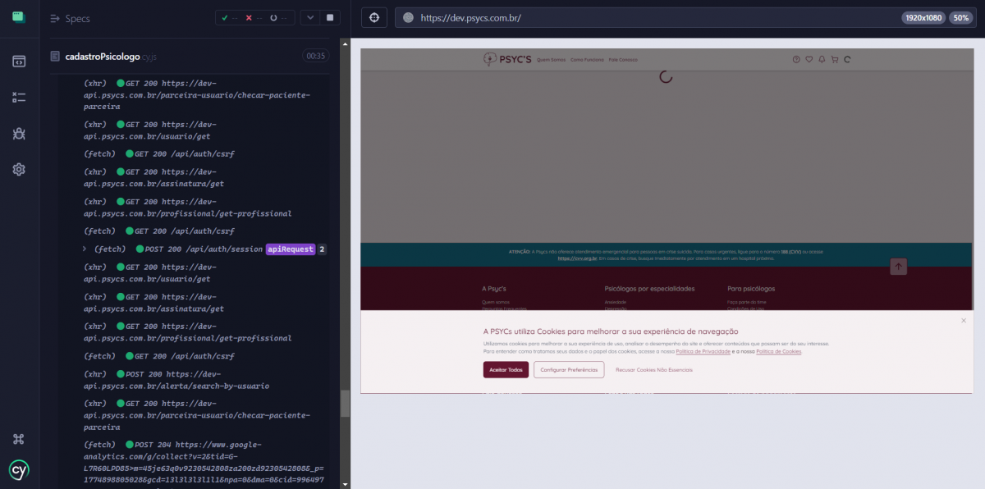Open the 1920x1080 viewport size dropdown
The width and height of the screenshot is (985, 489).
click(x=923, y=17)
